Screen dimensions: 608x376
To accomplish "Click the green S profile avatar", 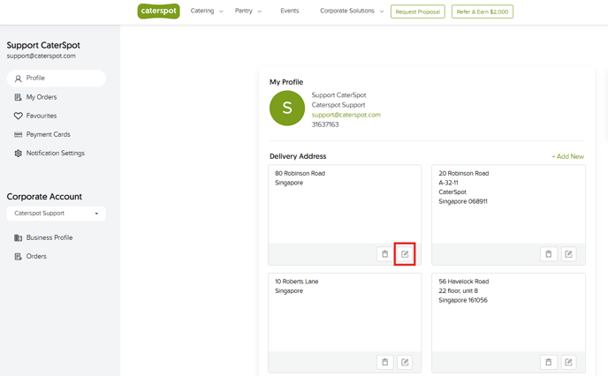I will (287, 108).
